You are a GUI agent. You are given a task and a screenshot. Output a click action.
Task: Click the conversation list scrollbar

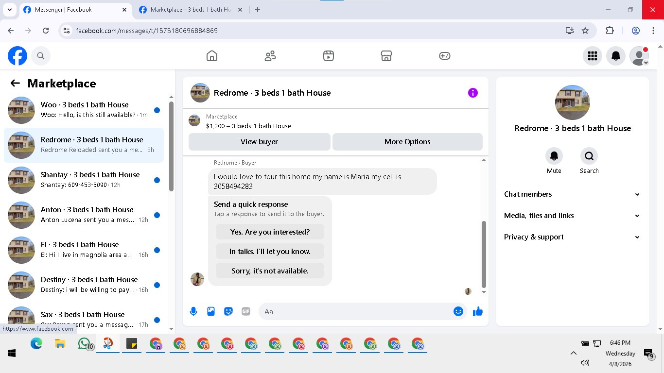(x=171, y=146)
